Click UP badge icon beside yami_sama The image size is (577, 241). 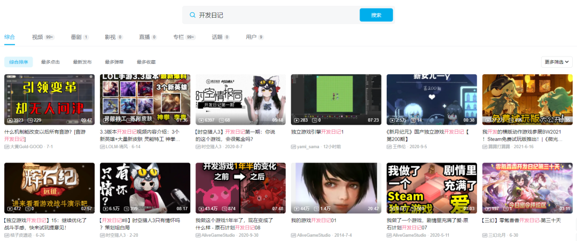[x=294, y=147]
